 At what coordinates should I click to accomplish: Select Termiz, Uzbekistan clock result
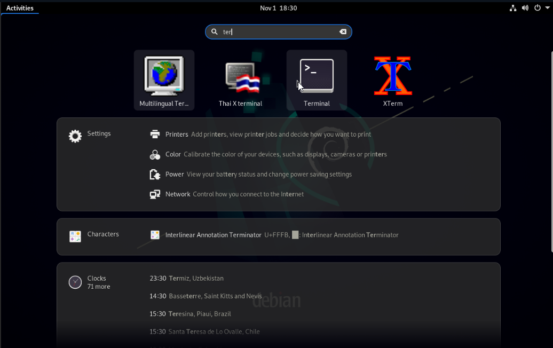click(195, 278)
